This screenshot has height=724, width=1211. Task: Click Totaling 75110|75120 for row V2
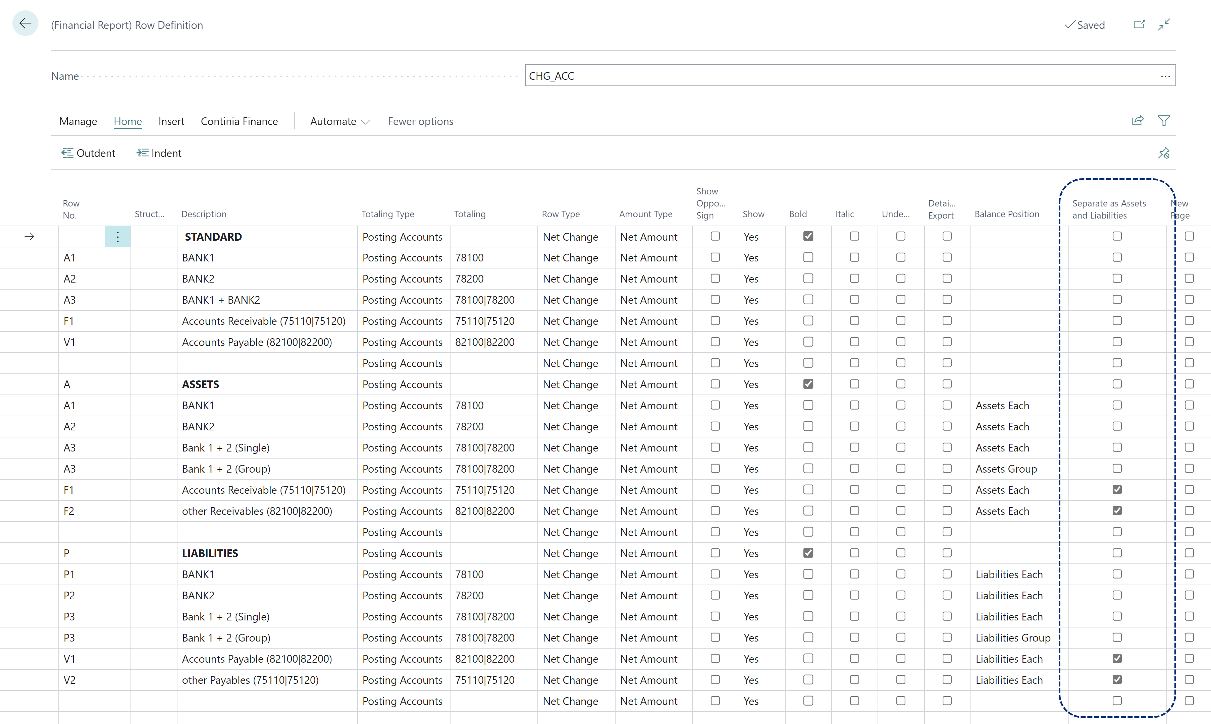click(493, 680)
